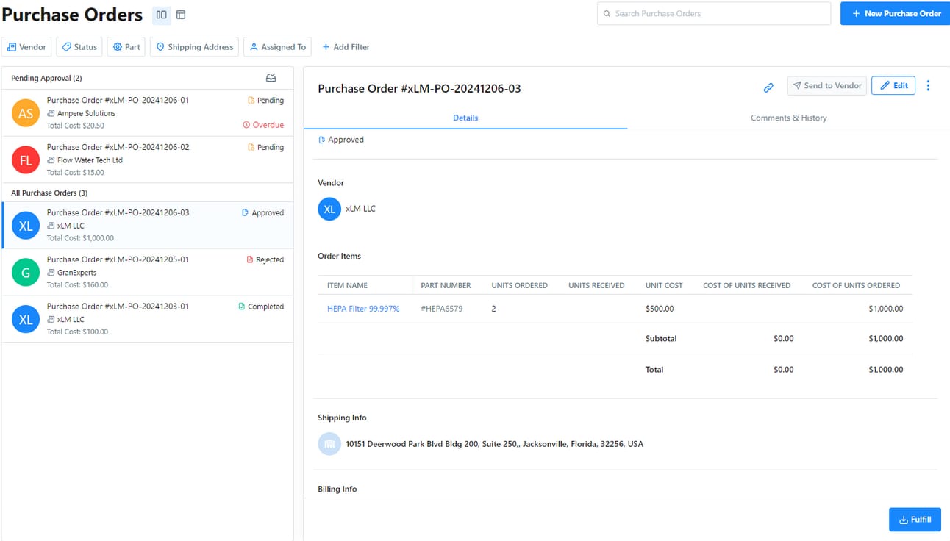Image resolution: width=950 pixels, height=541 pixels.
Task: Focus the Search Purchase Orders field
Action: point(714,13)
